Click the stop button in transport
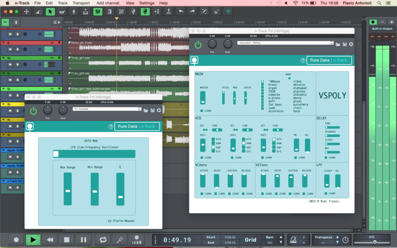397x248 pixels. pyautogui.click(x=66, y=240)
